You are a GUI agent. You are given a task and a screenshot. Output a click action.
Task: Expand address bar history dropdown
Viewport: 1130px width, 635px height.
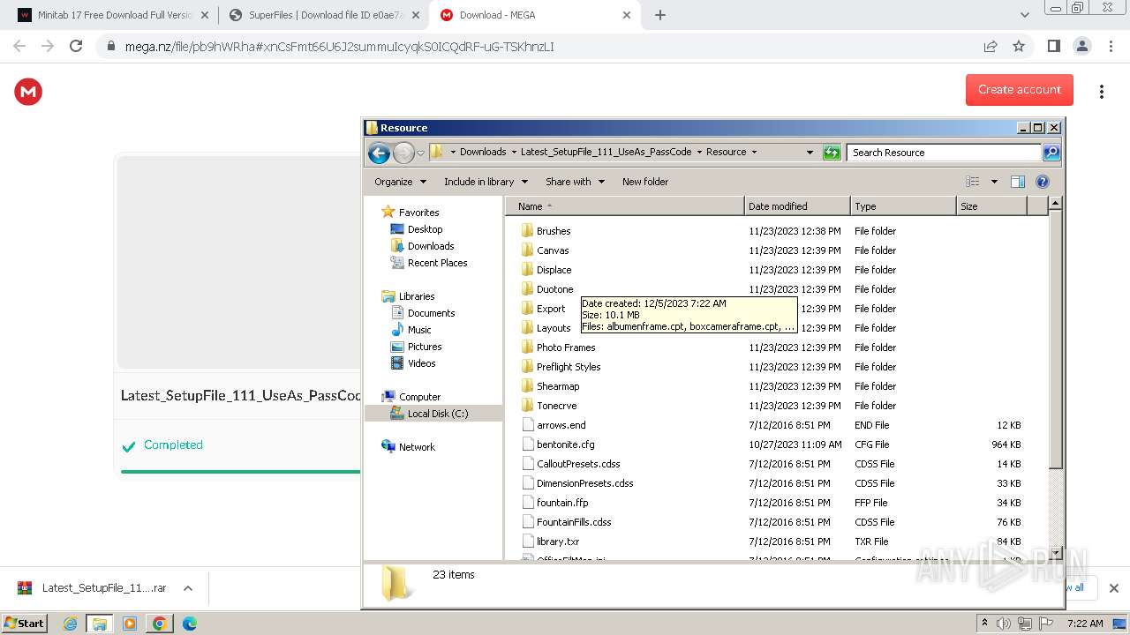pyautogui.click(x=810, y=153)
